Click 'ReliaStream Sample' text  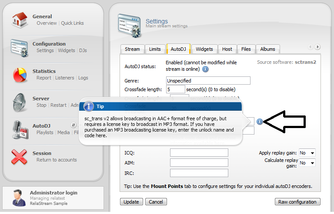(x=49, y=204)
